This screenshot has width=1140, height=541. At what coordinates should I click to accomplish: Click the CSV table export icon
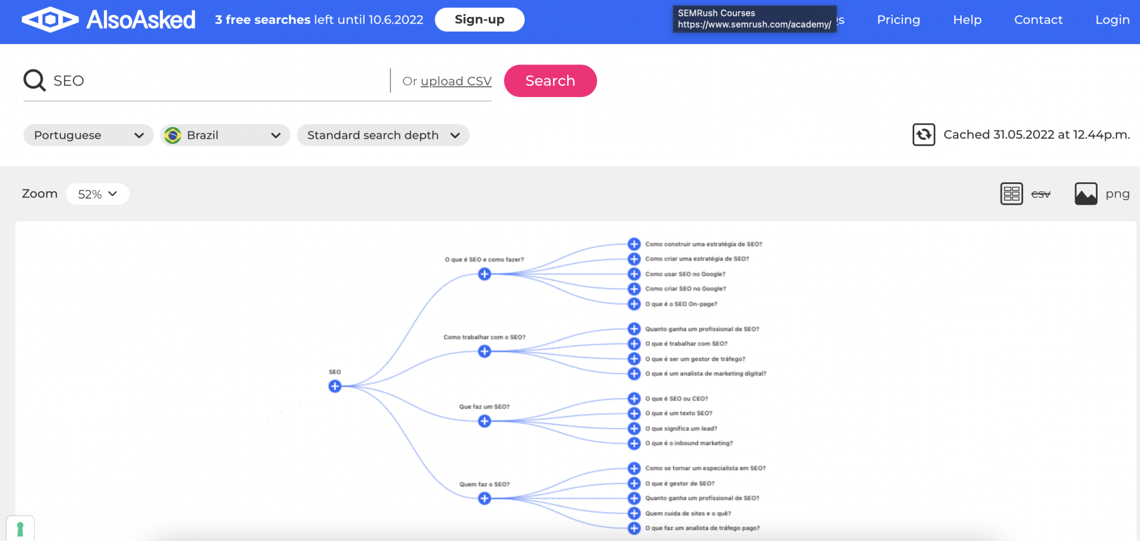pyautogui.click(x=1011, y=194)
